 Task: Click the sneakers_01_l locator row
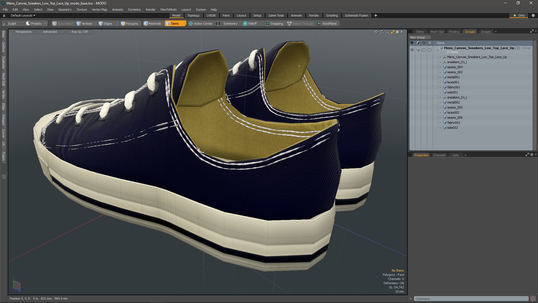pyautogui.click(x=456, y=62)
